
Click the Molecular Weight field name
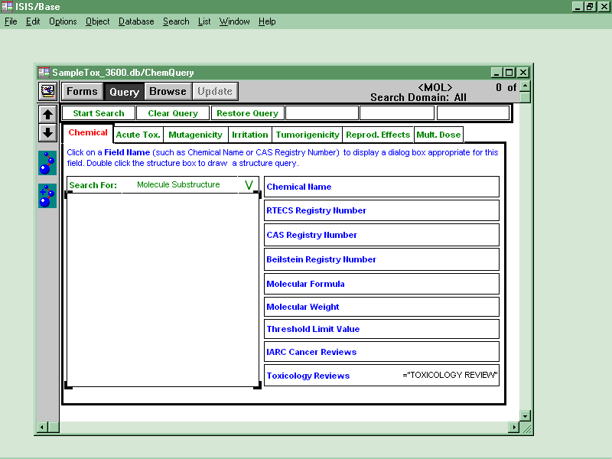click(x=303, y=307)
